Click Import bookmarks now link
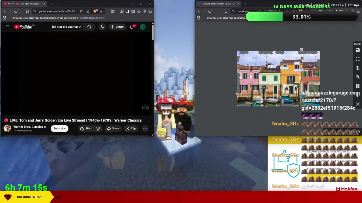Viewport: 362px width, 203px height. pyautogui.click(x=92, y=18)
